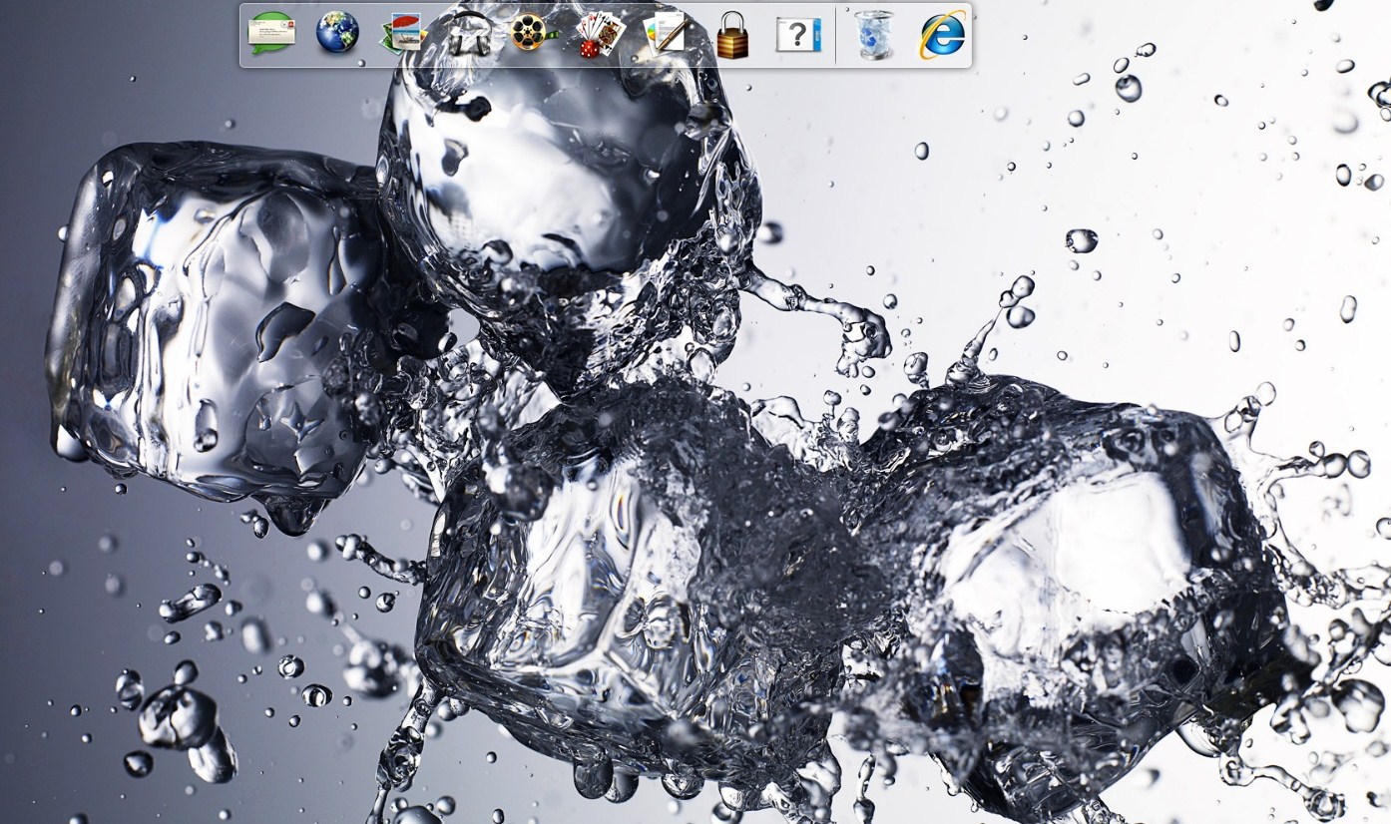Image resolution: width=1391 pixels, height=824 pixels.
Task: Click the padlock lock icon
Action: point(732,34)
